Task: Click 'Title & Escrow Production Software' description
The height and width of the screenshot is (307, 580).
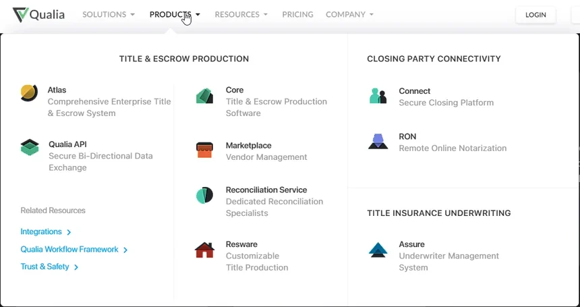Action: click(x=277, y=107)
